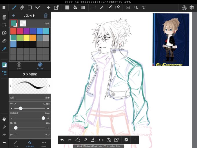Click the save download shortcut icon
This screenshot has height=148, width=197.
[93, 140]
